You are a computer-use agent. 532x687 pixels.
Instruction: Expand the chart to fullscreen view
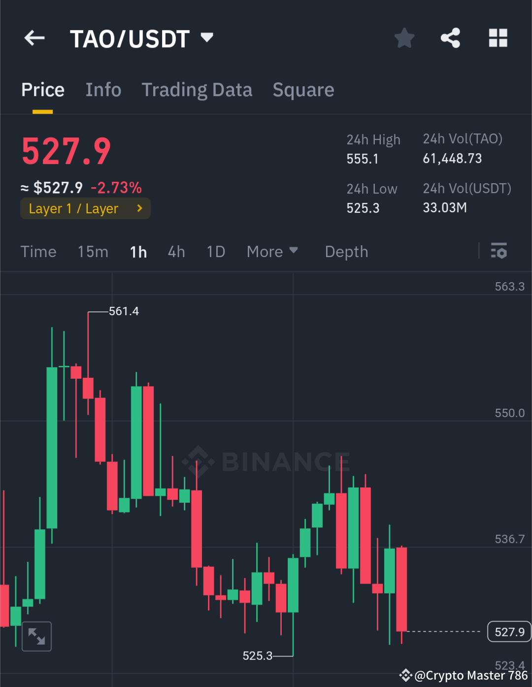36,636
